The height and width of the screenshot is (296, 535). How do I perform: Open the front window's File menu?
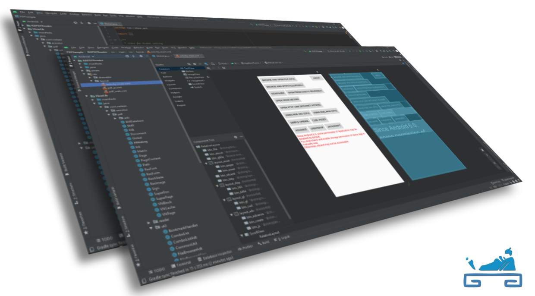coord(74,48)
